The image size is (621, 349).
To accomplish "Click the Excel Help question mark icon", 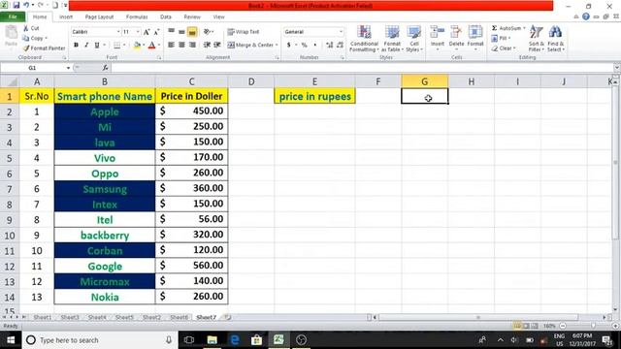I will [586, 16].
